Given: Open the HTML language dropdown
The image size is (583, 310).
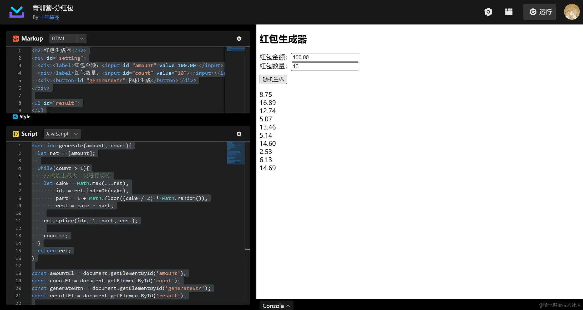Looking at the screenshot, I should pyautogui.click(x=82, y=39).
